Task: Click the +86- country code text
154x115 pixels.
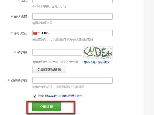Action: point(46,33)
